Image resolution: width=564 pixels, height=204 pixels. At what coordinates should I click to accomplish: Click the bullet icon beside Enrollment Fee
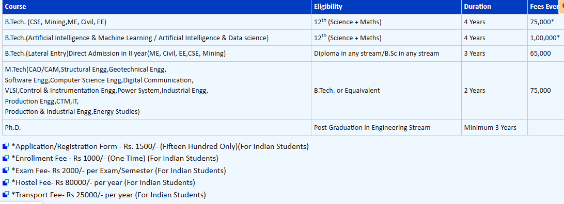tap(5, 159)
